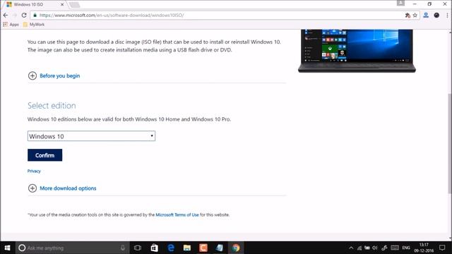
Task: Click the battery tray icon
Action: point(367,248)
